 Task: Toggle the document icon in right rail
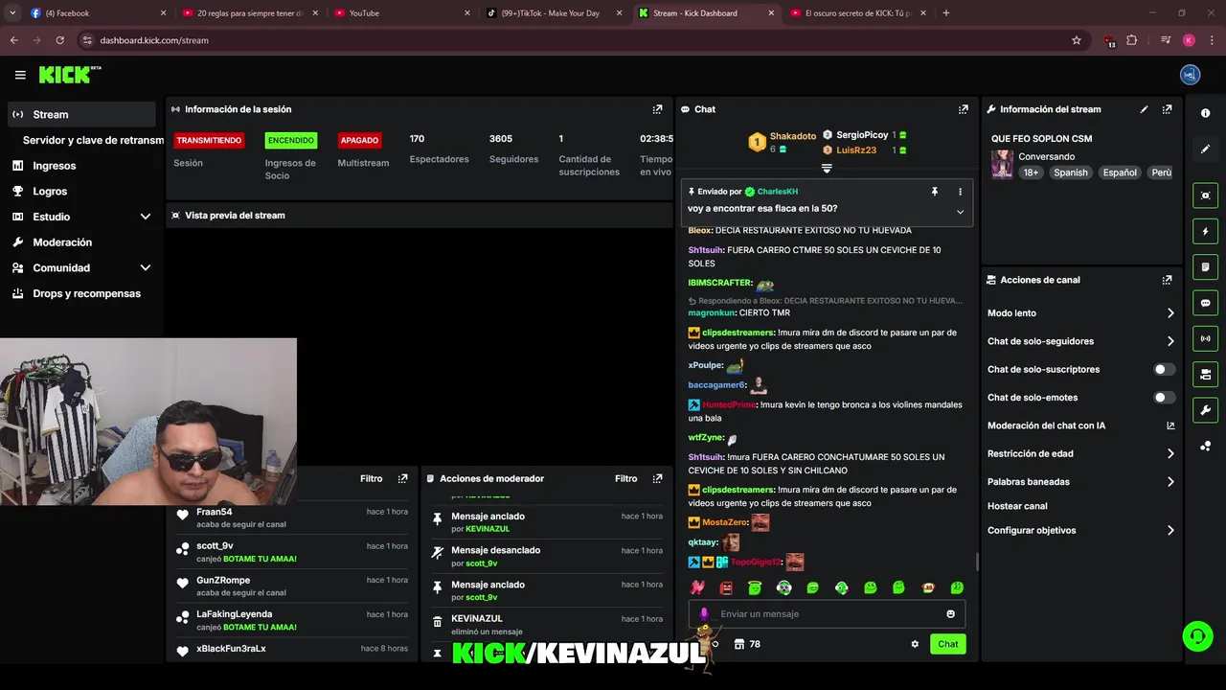point(1205,266)
